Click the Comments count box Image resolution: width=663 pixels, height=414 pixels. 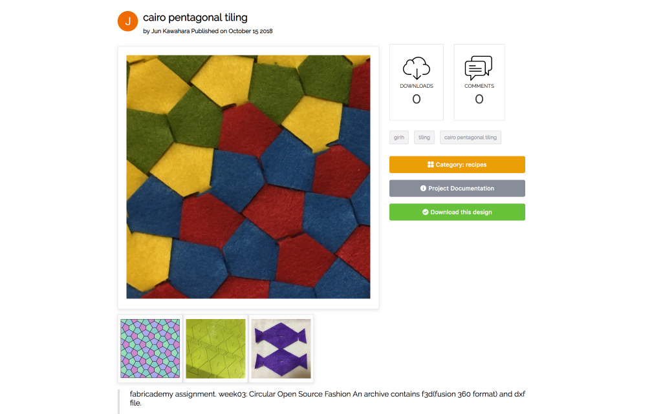point(479,82)
